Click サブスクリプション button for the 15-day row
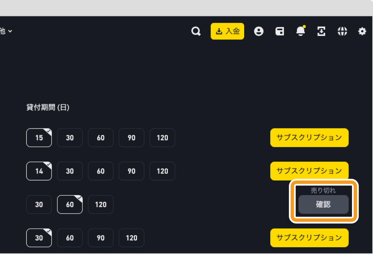The width and height of the screenshot is (373, 254). coord(309,137)
